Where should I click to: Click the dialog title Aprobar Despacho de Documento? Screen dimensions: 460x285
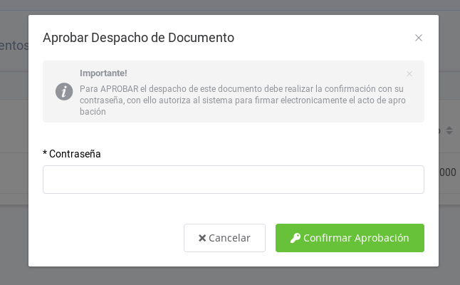[x=138, y=38]
